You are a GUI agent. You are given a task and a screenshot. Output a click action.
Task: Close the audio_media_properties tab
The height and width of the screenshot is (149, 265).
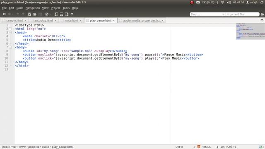point(162,20)
